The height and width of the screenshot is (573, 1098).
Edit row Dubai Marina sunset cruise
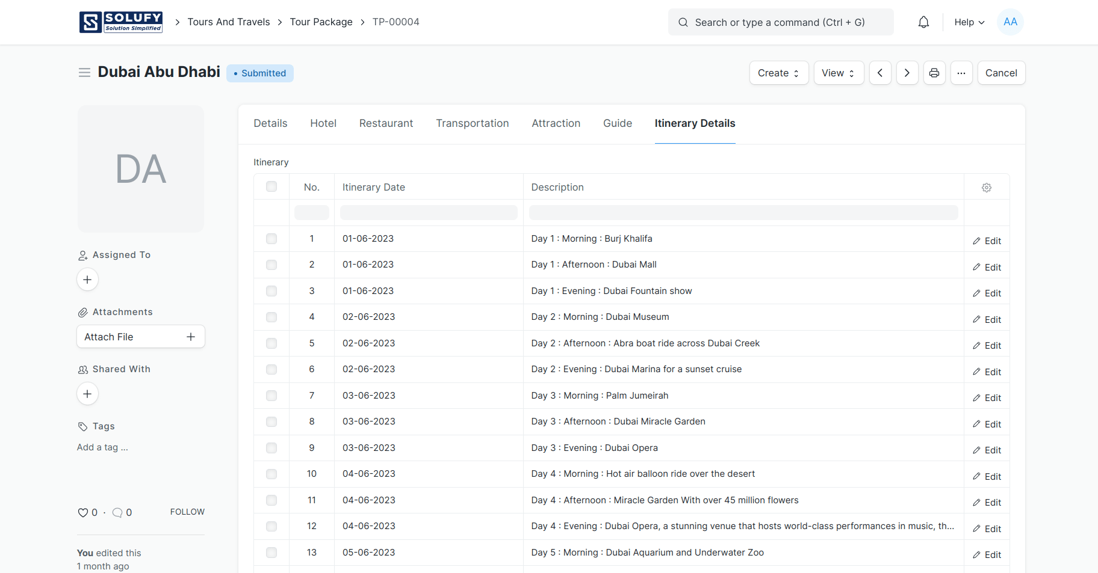tap(987, 372)
